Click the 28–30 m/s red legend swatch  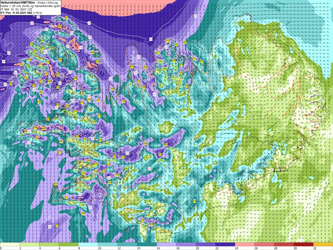pyautogui.click(x=284, y=245)
